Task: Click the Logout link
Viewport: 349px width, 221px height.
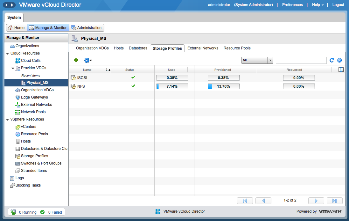Action: coord(338,5)
